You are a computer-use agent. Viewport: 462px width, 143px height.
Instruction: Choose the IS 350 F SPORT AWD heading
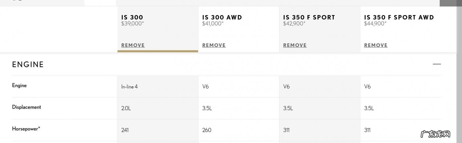[399, 17]
